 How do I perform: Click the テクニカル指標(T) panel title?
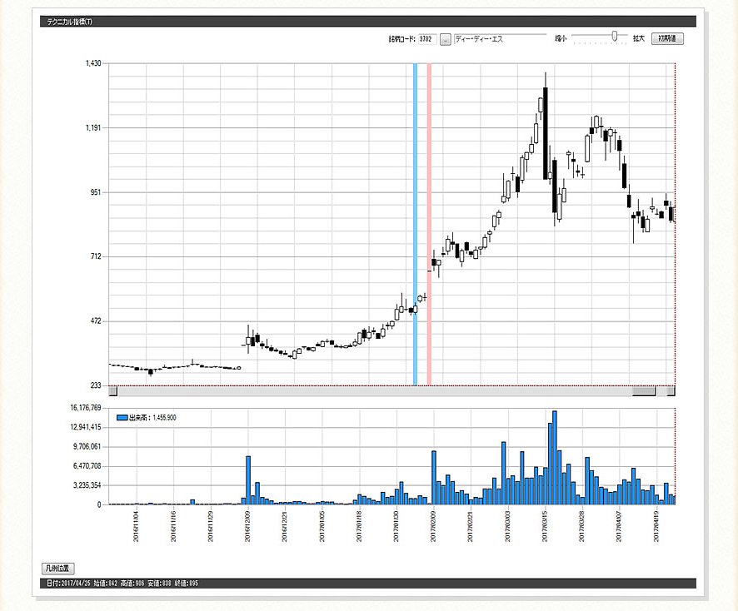pos(70,22)
